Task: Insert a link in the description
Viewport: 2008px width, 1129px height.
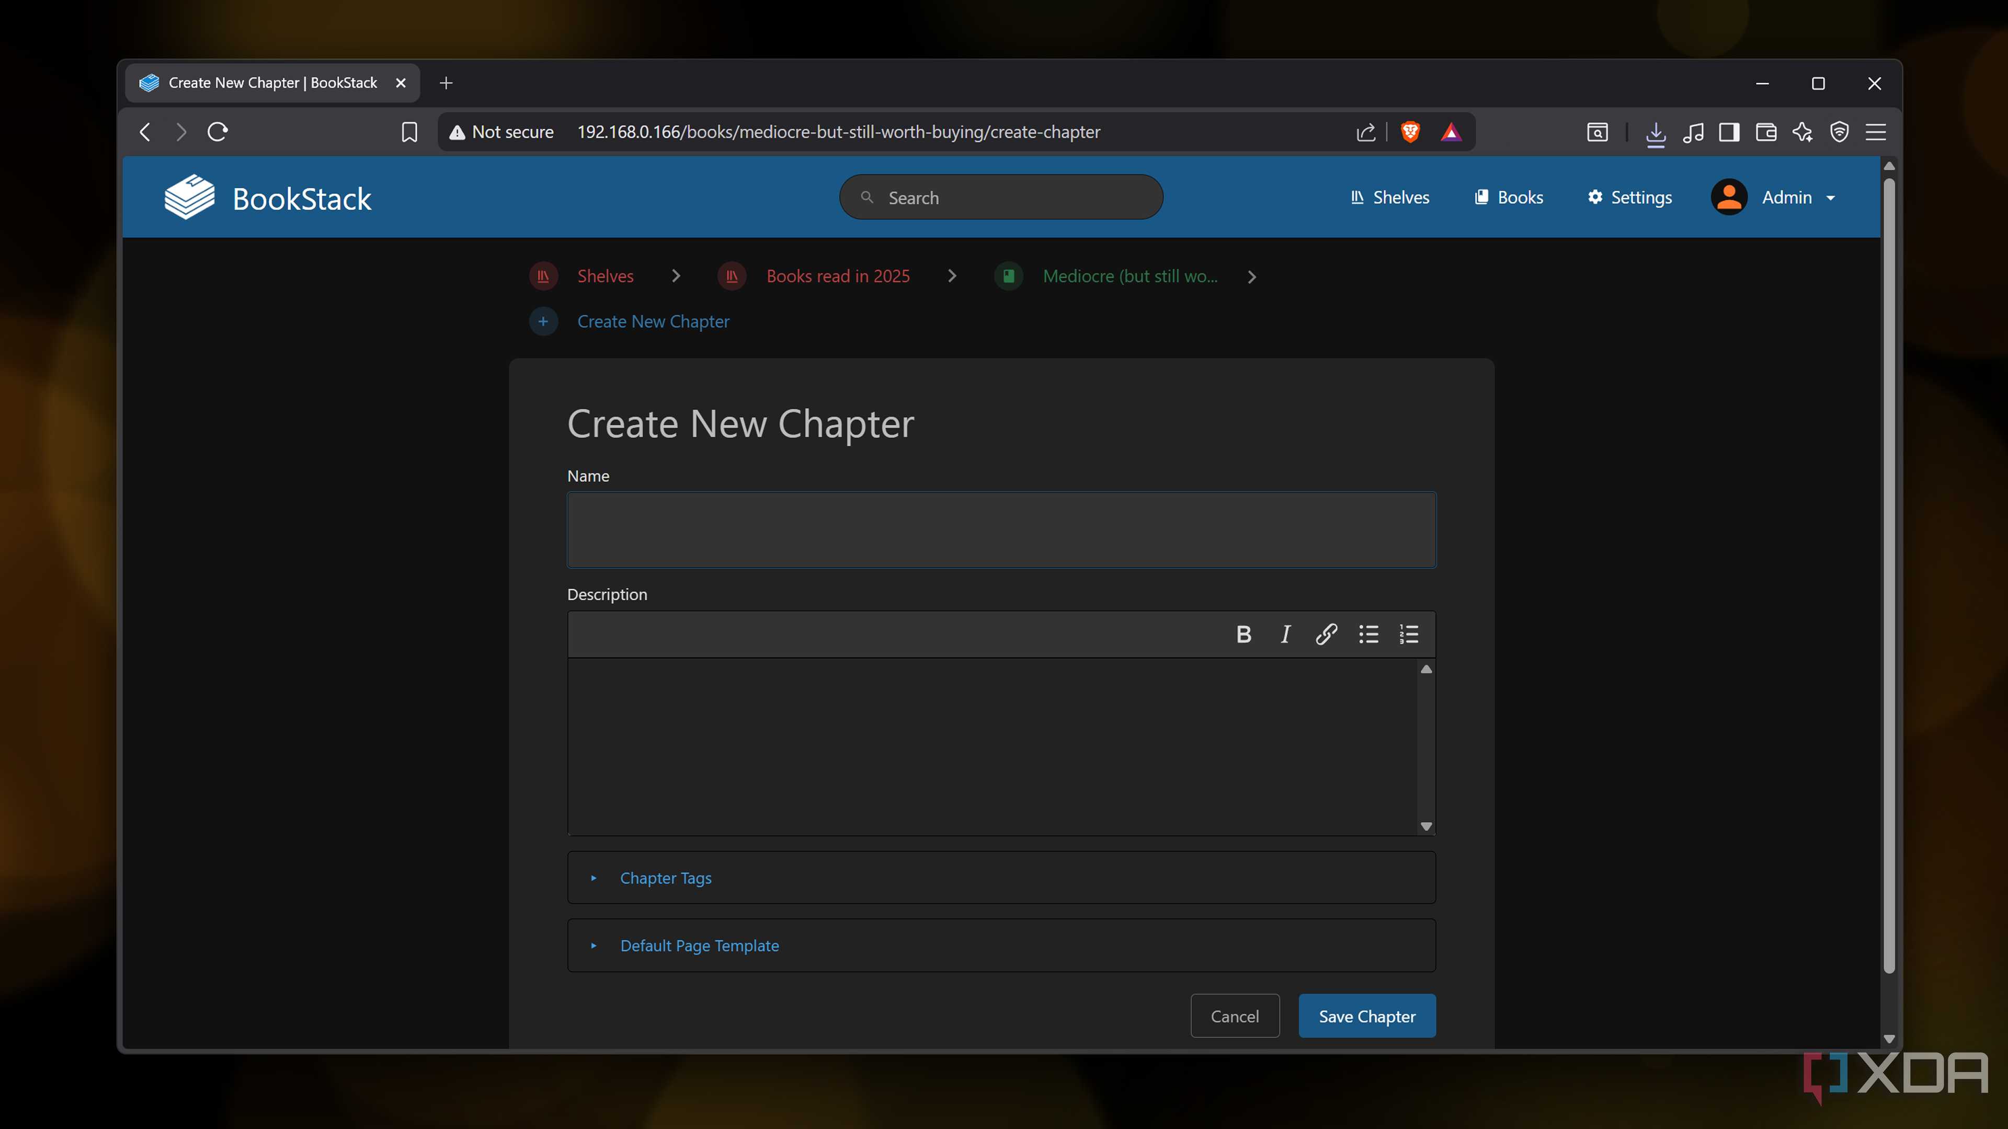Action: point(1327,634)
